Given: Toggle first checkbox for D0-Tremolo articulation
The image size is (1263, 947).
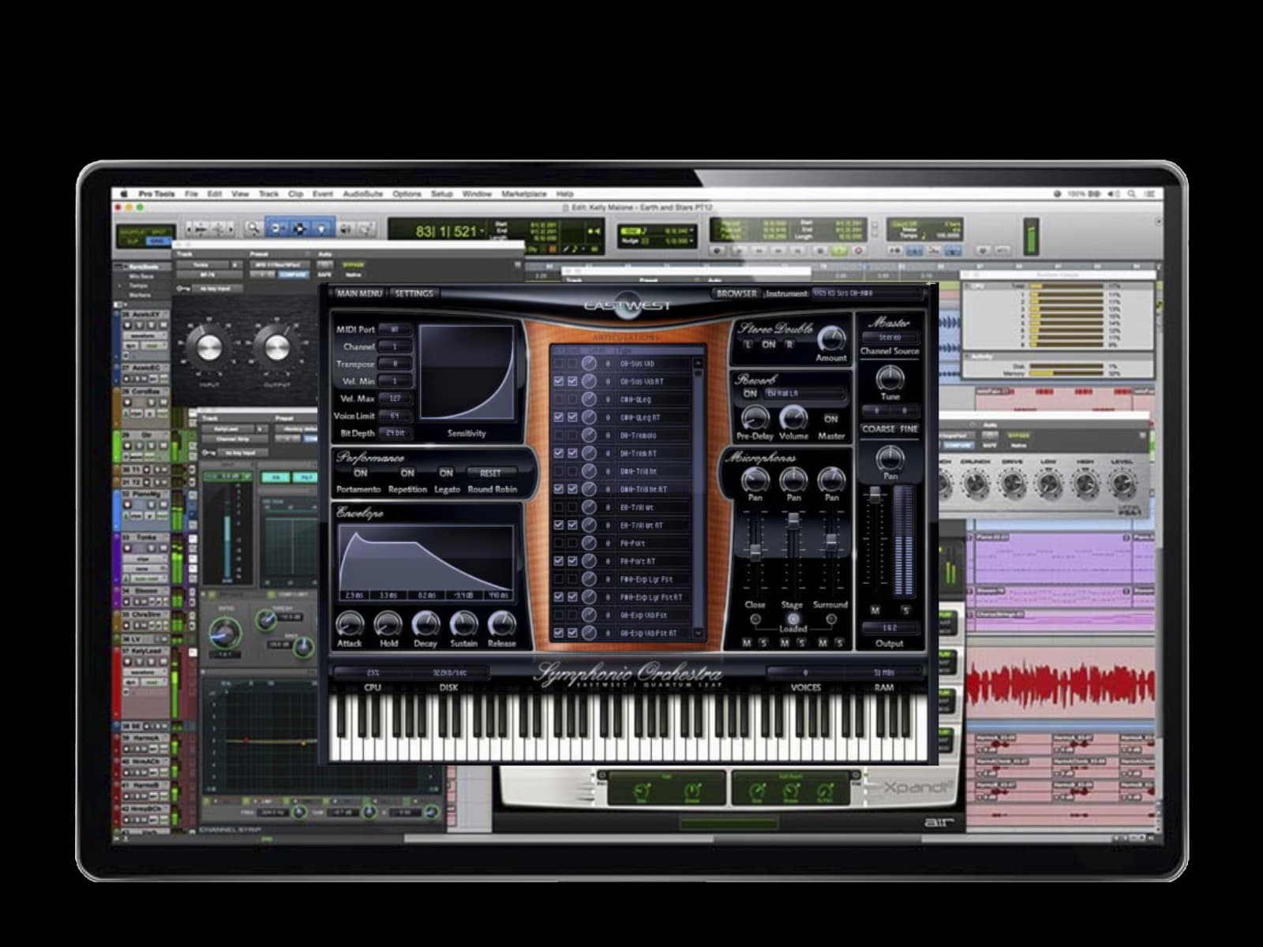Looking at the screenshot, I should 559,436.
